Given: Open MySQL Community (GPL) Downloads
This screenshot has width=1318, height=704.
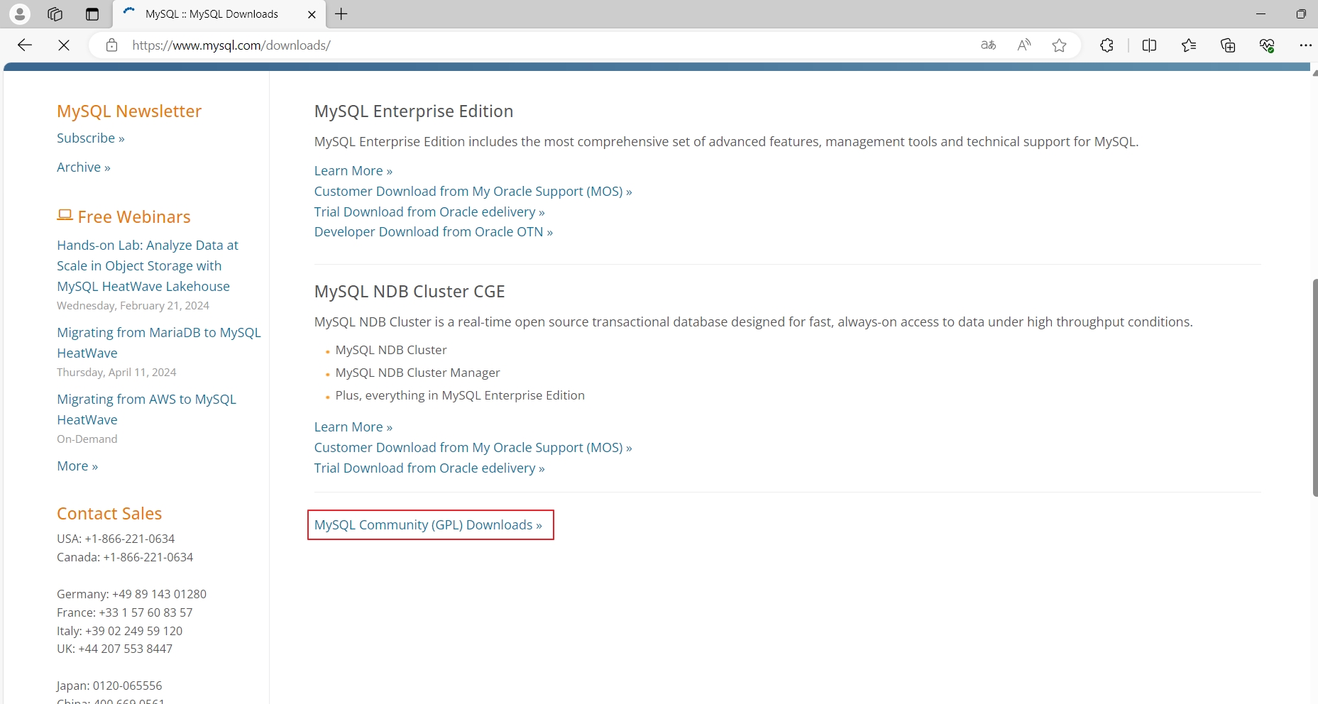Looking at the screenshot, I should pos(428,524).
